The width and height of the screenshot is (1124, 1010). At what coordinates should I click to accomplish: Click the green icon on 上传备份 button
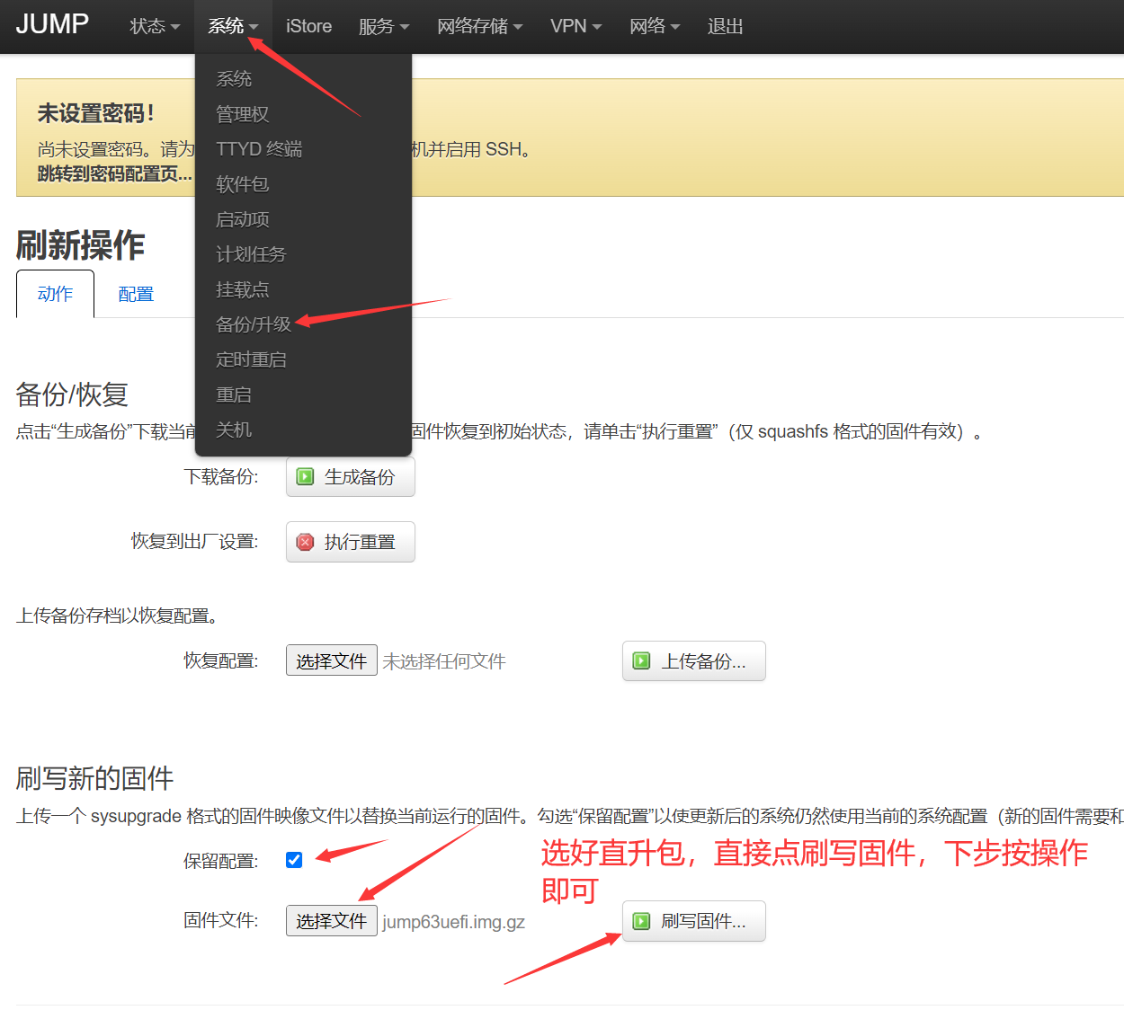tap(642, 661)
